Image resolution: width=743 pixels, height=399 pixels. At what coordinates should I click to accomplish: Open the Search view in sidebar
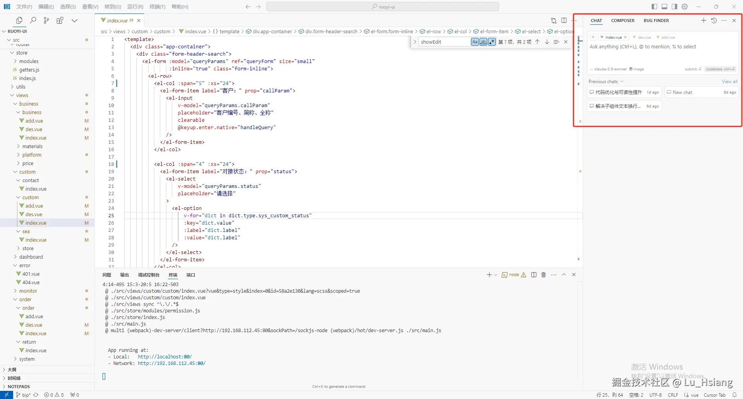[x=33, y=20]
